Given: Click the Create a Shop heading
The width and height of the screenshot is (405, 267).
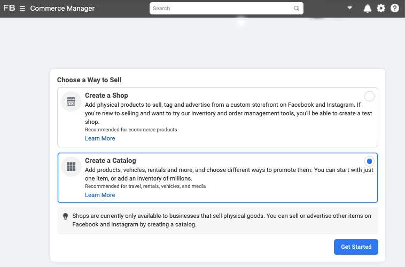Looking at the screenshot, I should pos(106,96).
